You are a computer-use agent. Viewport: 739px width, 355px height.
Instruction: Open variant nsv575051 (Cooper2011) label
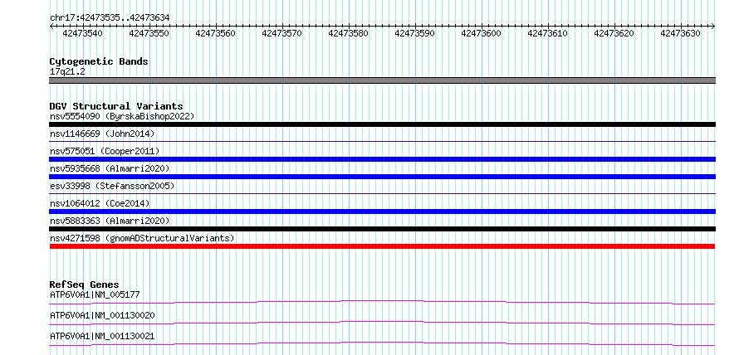click(x=105, y=151)
